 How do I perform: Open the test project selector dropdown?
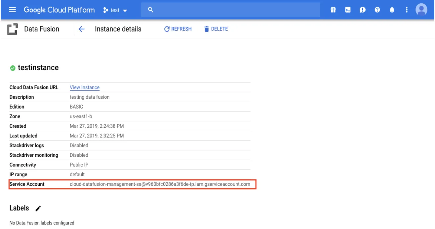click(x=115, y=10)
